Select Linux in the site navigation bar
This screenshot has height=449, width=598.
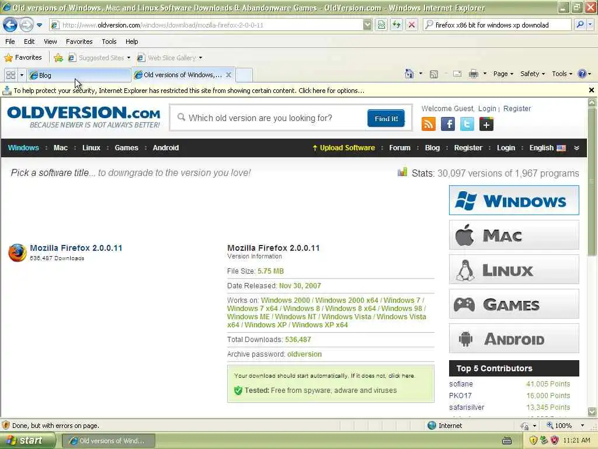(x=91, y=148)
